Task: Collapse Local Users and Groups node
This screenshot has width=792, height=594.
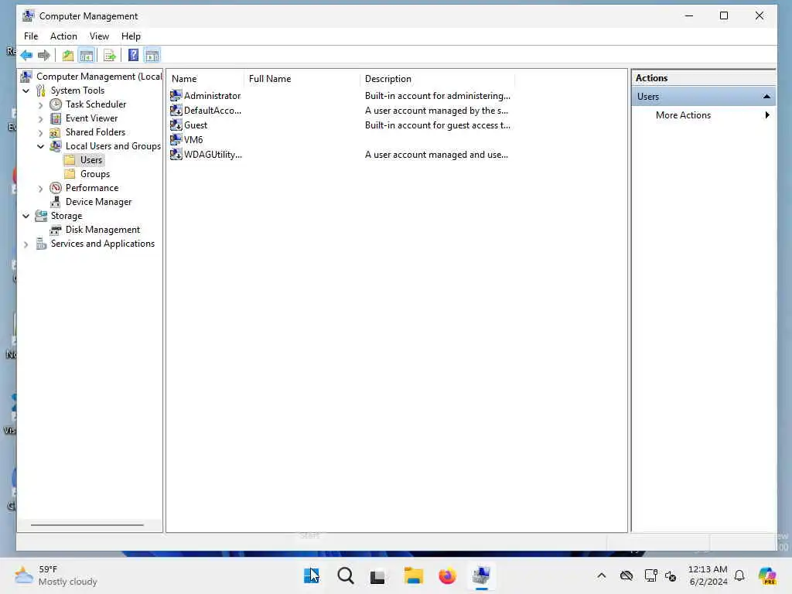Action: click(41, 146)
